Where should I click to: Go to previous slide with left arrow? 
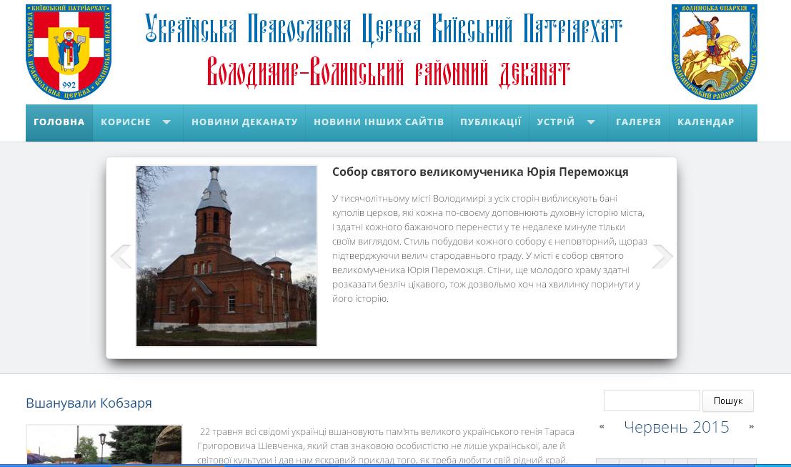pos(121,256)
